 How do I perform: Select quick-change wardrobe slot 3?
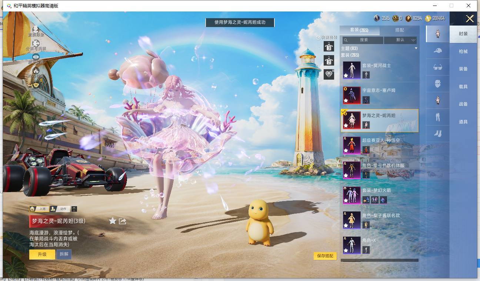(x=329, y=46)
